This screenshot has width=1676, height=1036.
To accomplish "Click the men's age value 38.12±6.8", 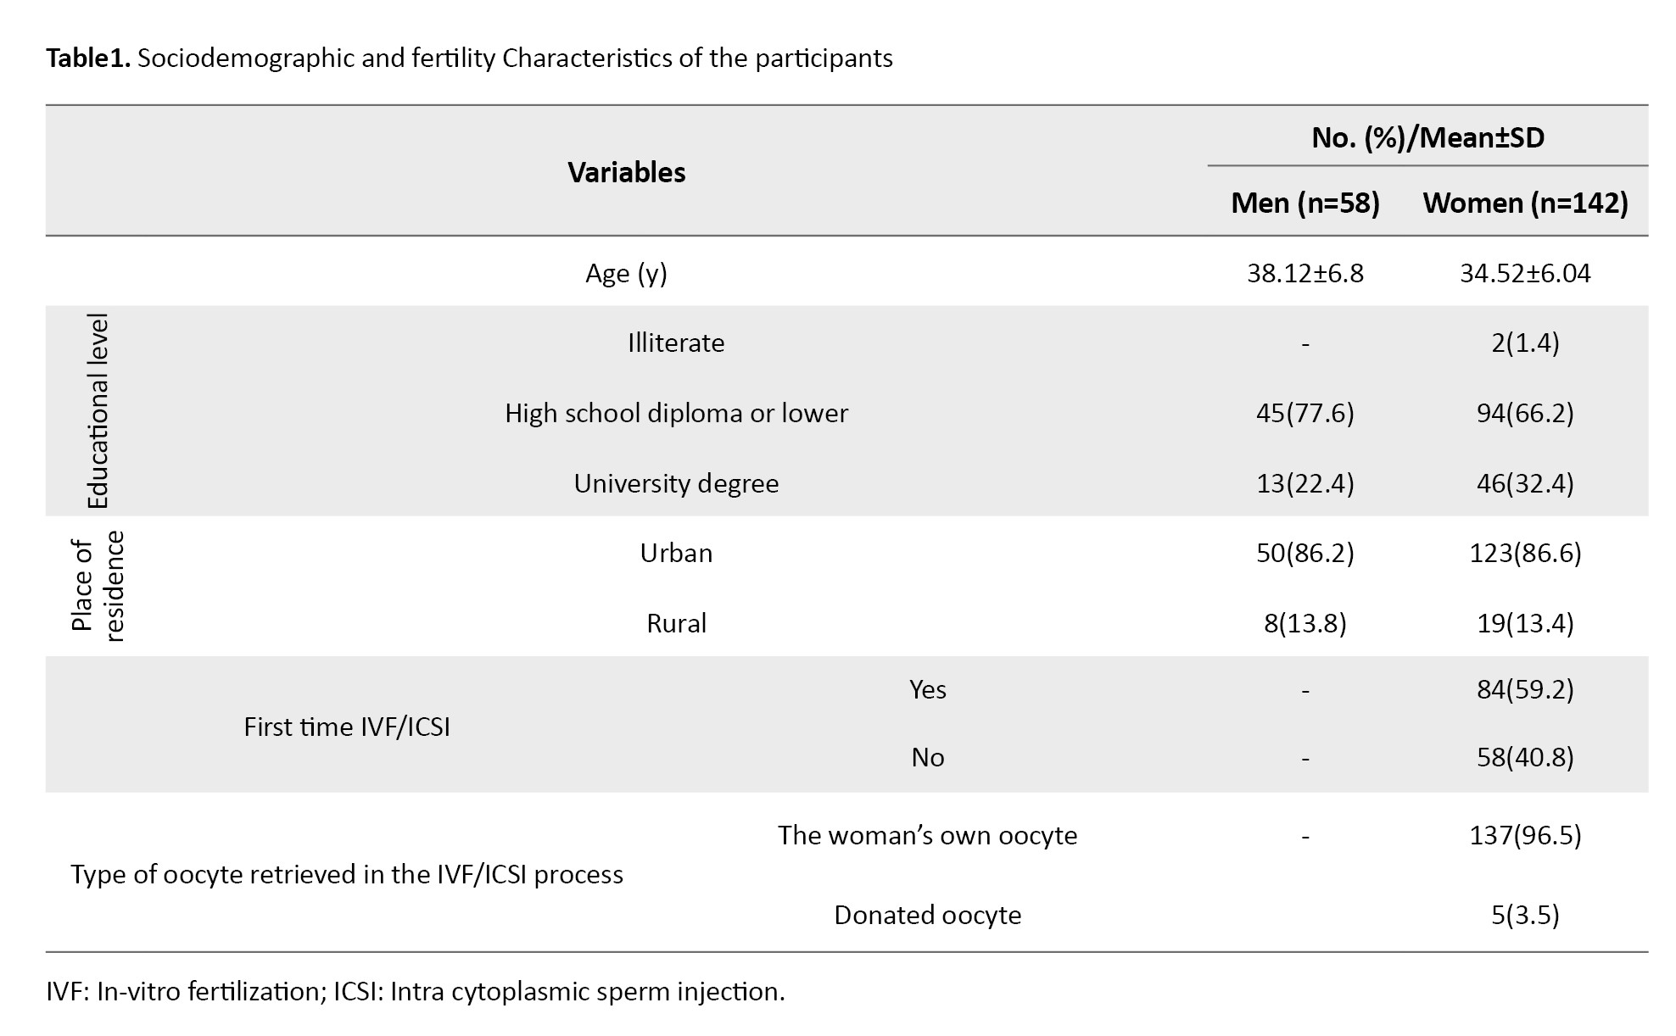I will click(x=1304, y=274).
